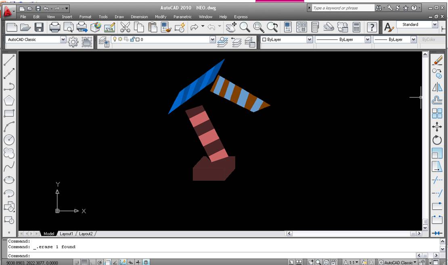Select the Trim tool
448x265 pixels.
click(437, 180)
